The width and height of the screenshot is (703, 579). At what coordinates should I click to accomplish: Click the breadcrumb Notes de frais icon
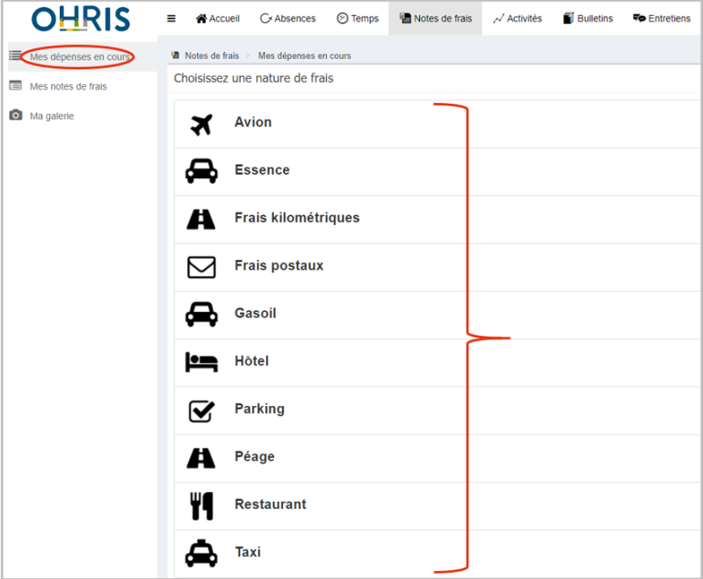tap(175, 55)
